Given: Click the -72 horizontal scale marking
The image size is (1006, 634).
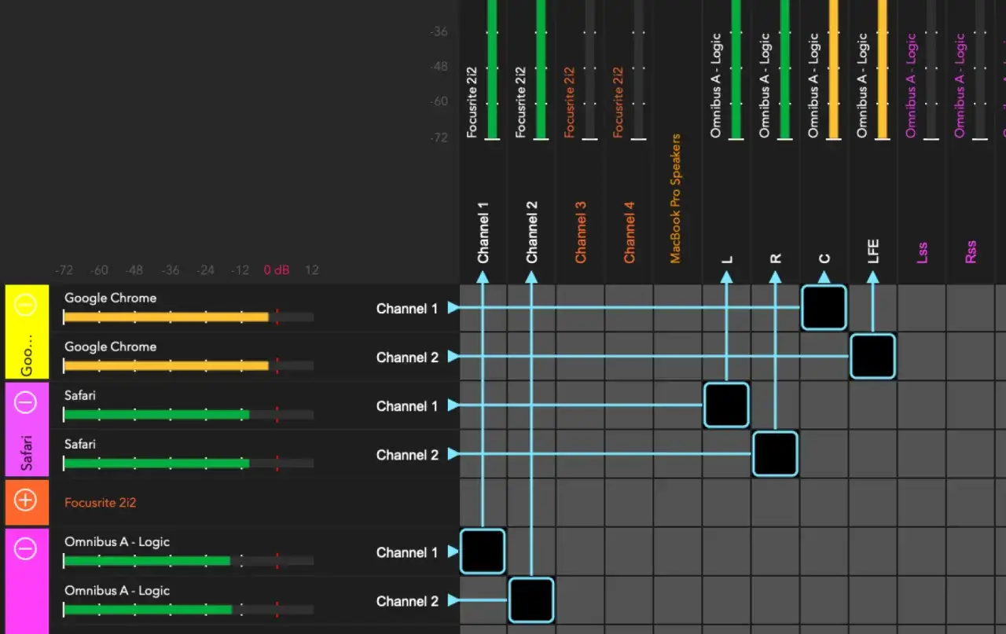Looking at the screenshot, I should pyautogui.click(x=64, y=269).
